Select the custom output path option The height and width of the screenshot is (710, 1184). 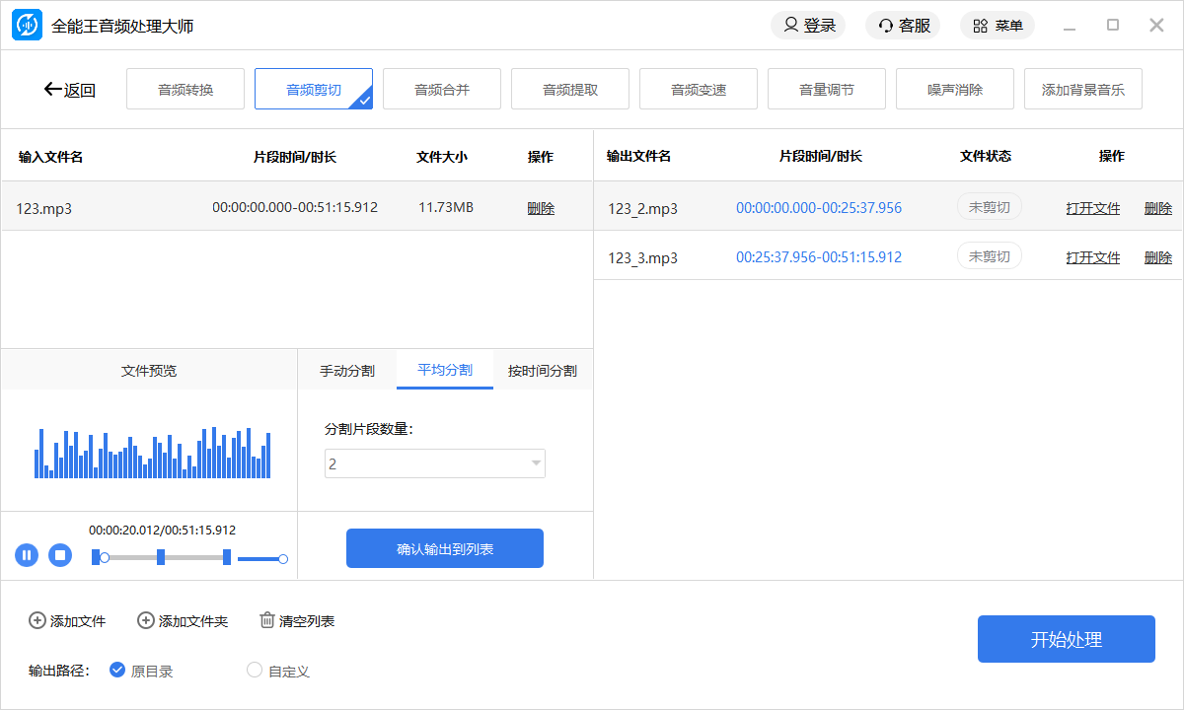click(255, 671)
